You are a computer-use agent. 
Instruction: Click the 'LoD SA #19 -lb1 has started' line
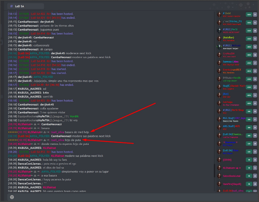(x=37, y=69)
